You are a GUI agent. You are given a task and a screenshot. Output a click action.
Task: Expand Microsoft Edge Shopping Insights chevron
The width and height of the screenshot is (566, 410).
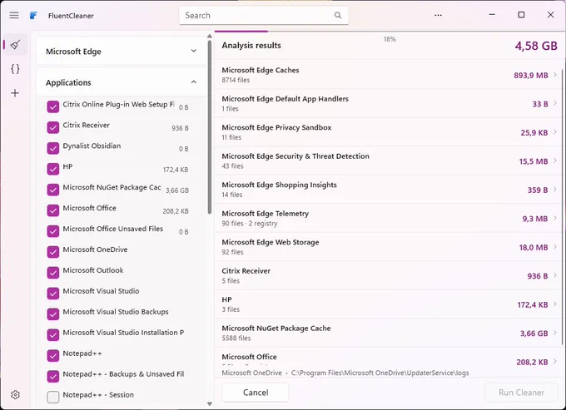tap(555, 190)
